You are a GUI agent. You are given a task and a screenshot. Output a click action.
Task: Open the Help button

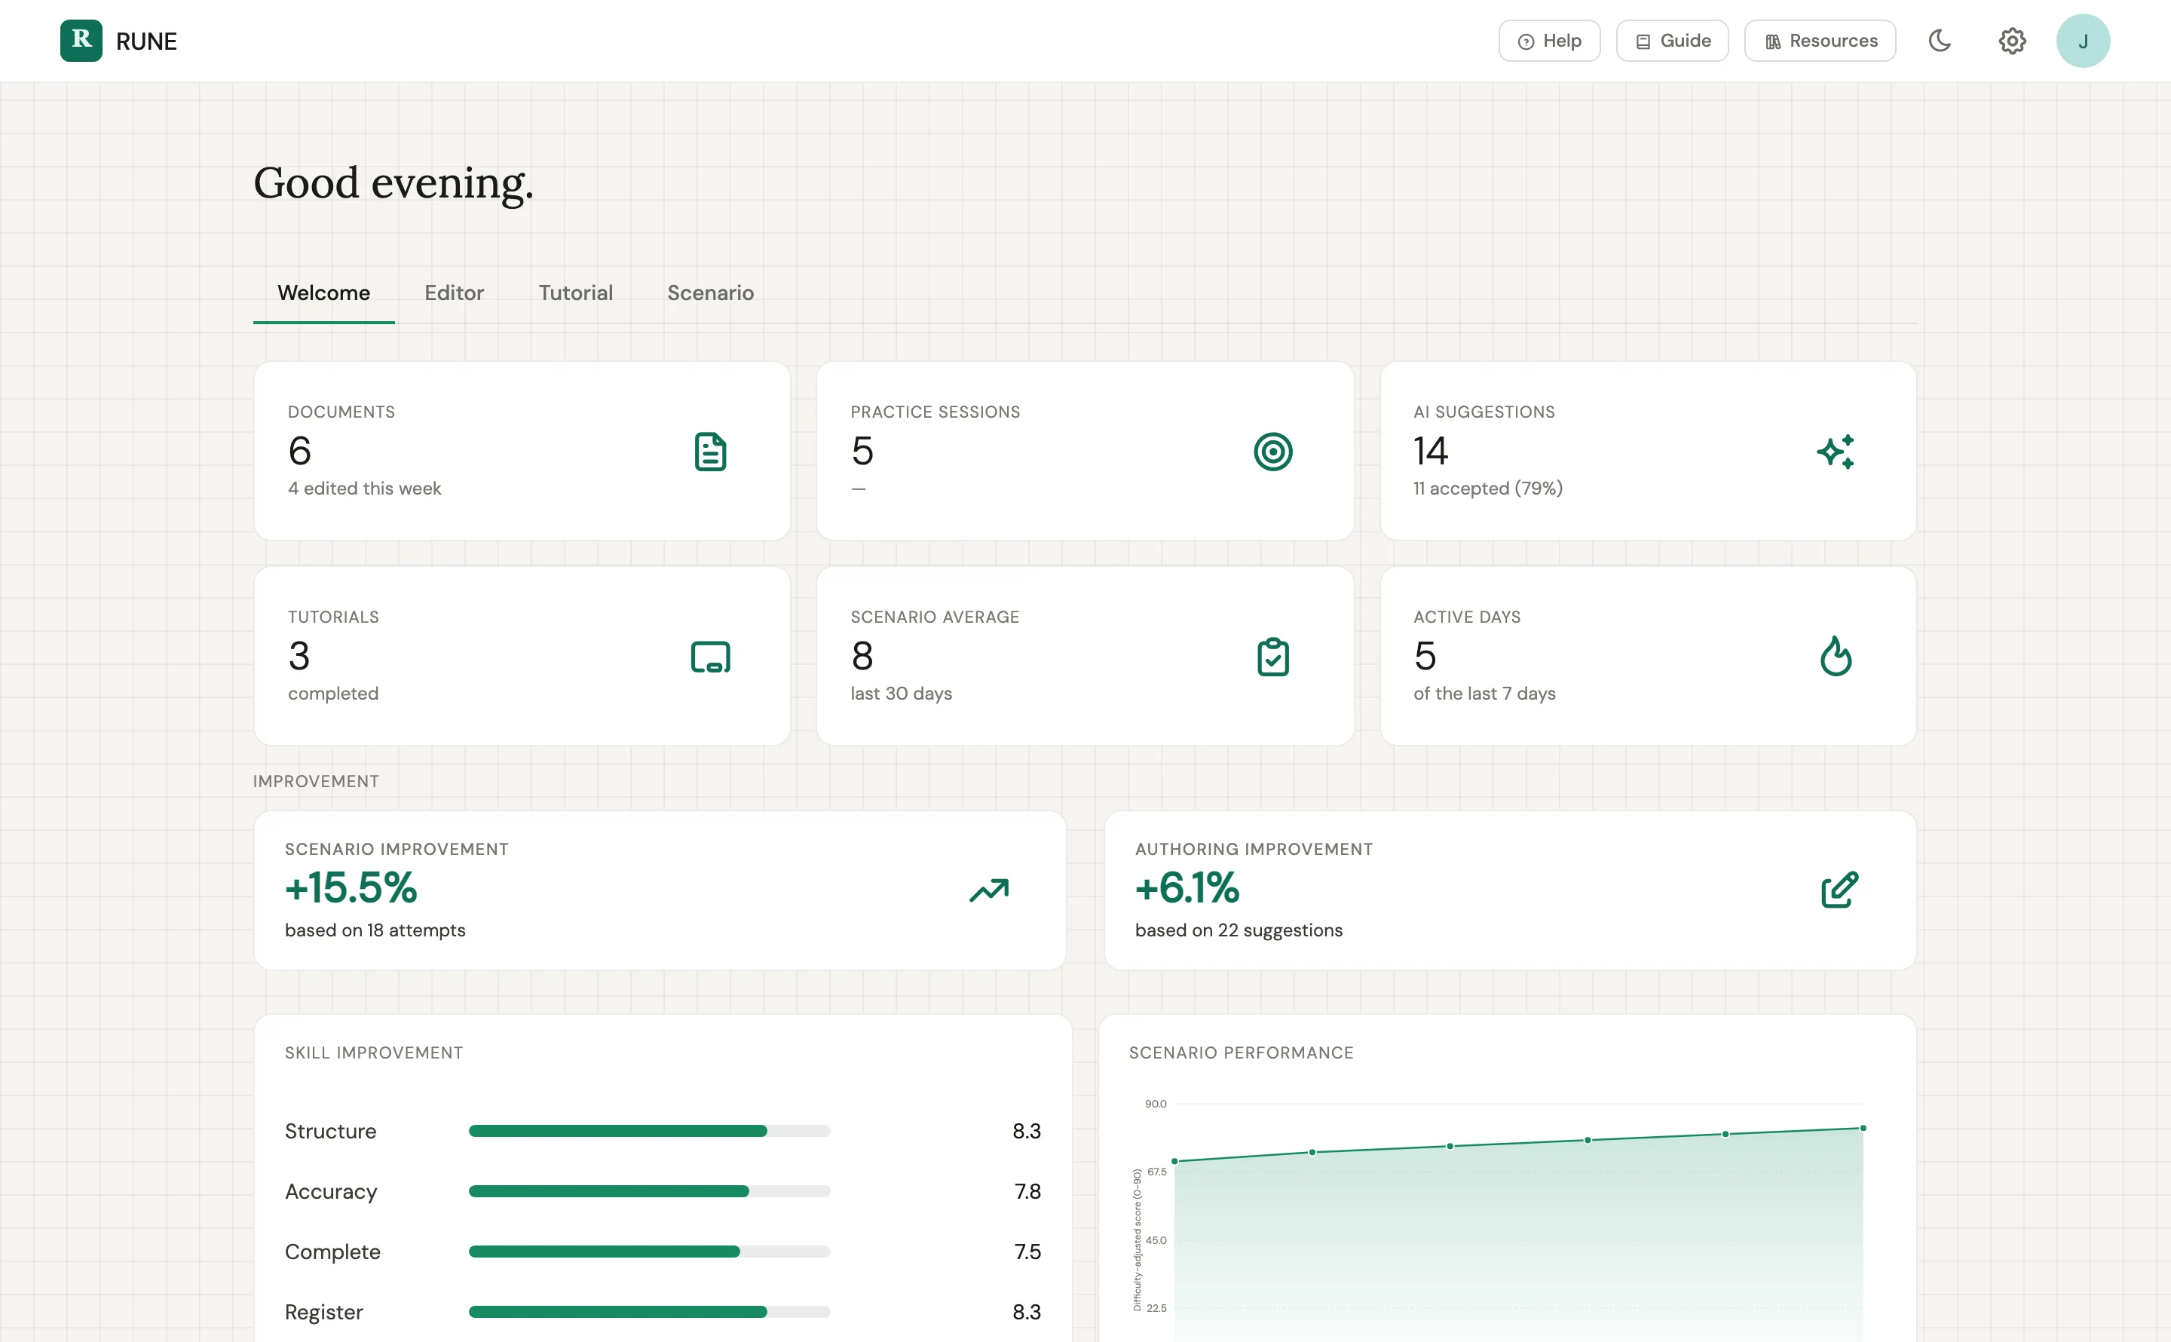(1549, 41)
